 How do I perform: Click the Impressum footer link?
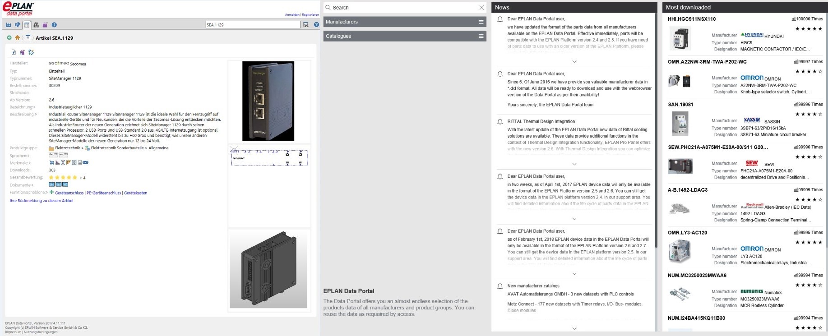pos(13,332)
